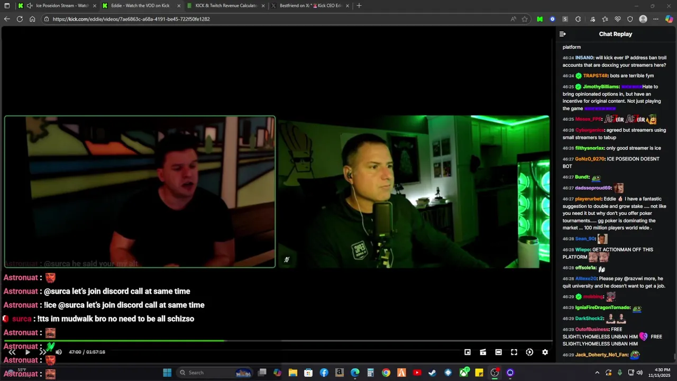The image size is (677, 381).
Task: Open the green M browser extension
Action: pyautogui.click(x=539, y=19)
